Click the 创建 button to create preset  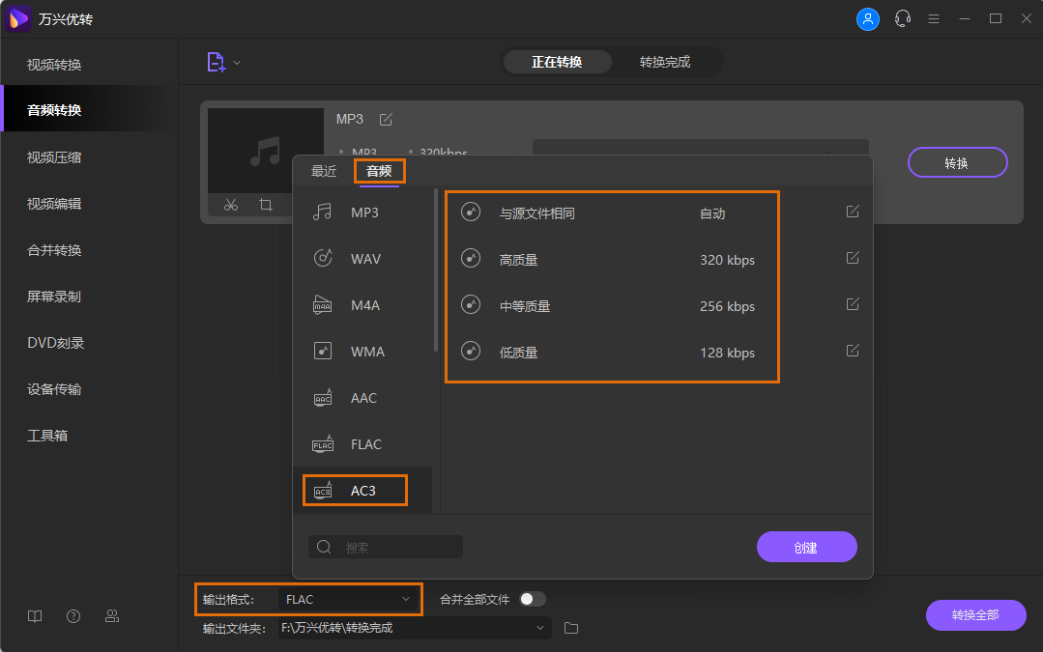(x=806, y=546)
